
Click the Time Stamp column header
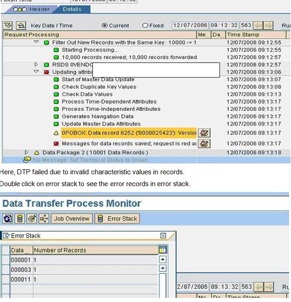(x=255, y=35)
